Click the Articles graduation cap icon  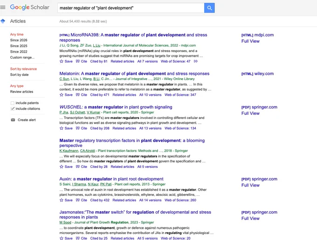click(3, 21)
